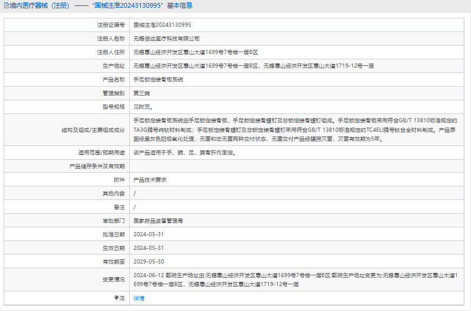Click the 有效期至 label

click(x=114, y=262)
